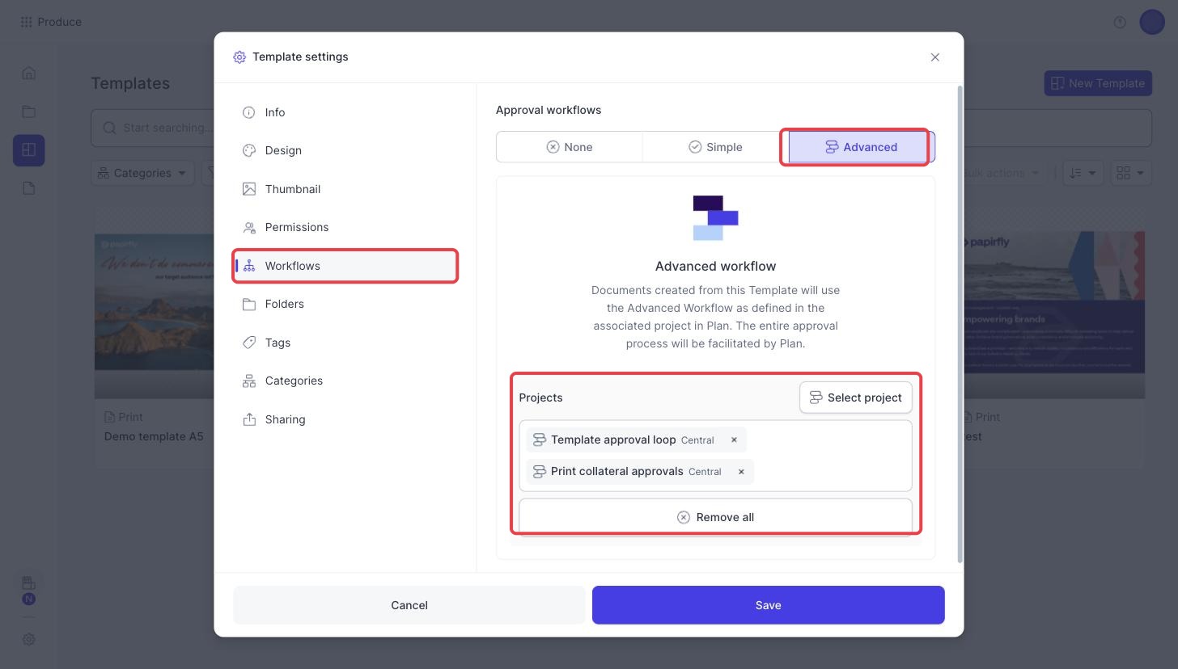The image size is (1178, 669).
Task: Open the app grid icon beside Produce
Action: pos(27,22)
